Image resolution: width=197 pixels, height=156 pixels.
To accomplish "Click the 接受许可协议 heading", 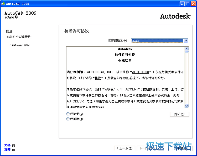I will coord(77,31).
